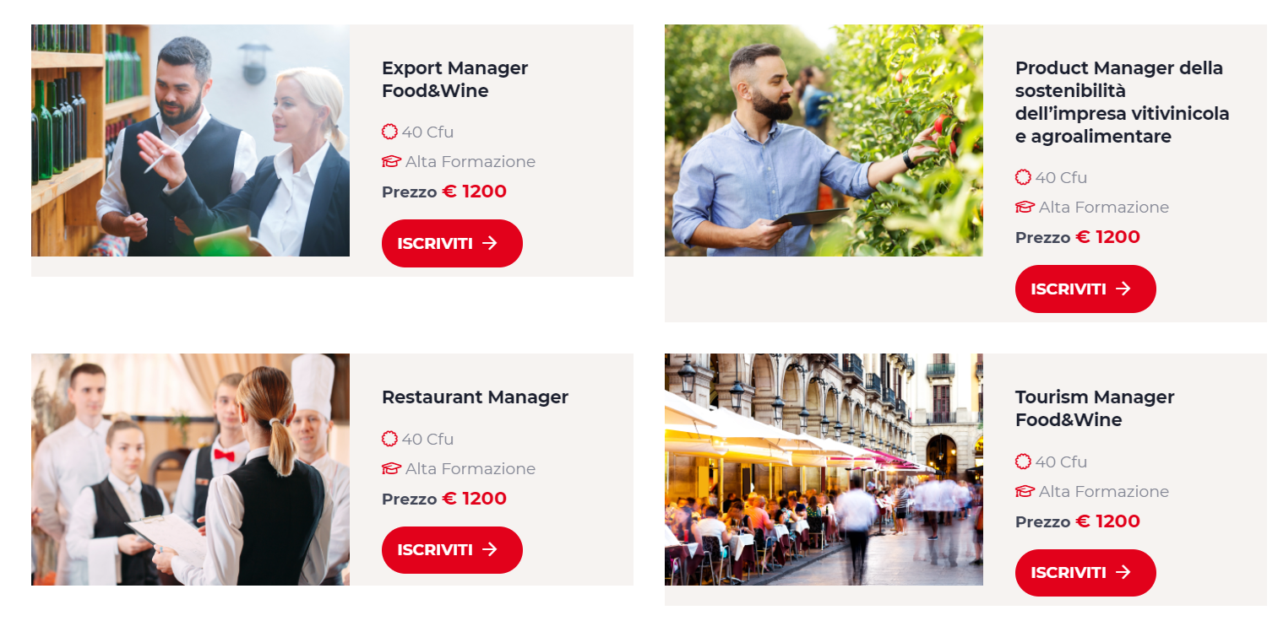The image size is (1278, 621).
Task: Open the Export Manager Food&Wine title
Action: click(x=454, y=79)
